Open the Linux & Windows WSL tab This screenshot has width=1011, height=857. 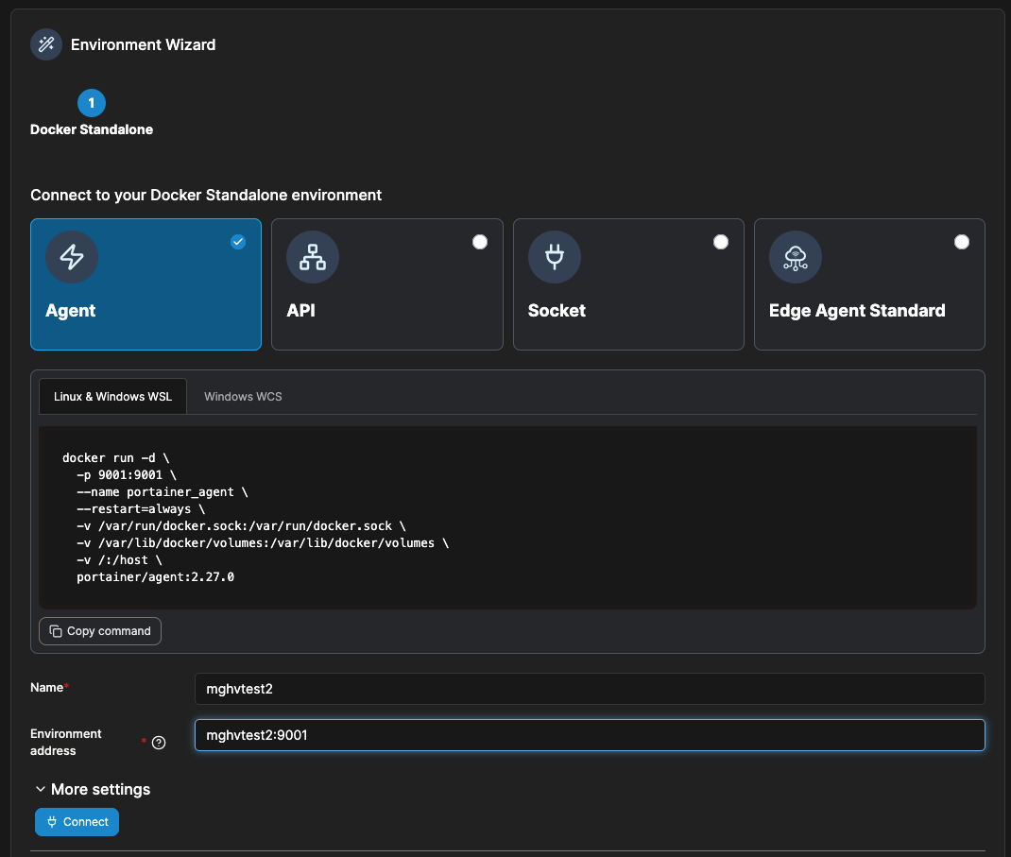[112, 397]
